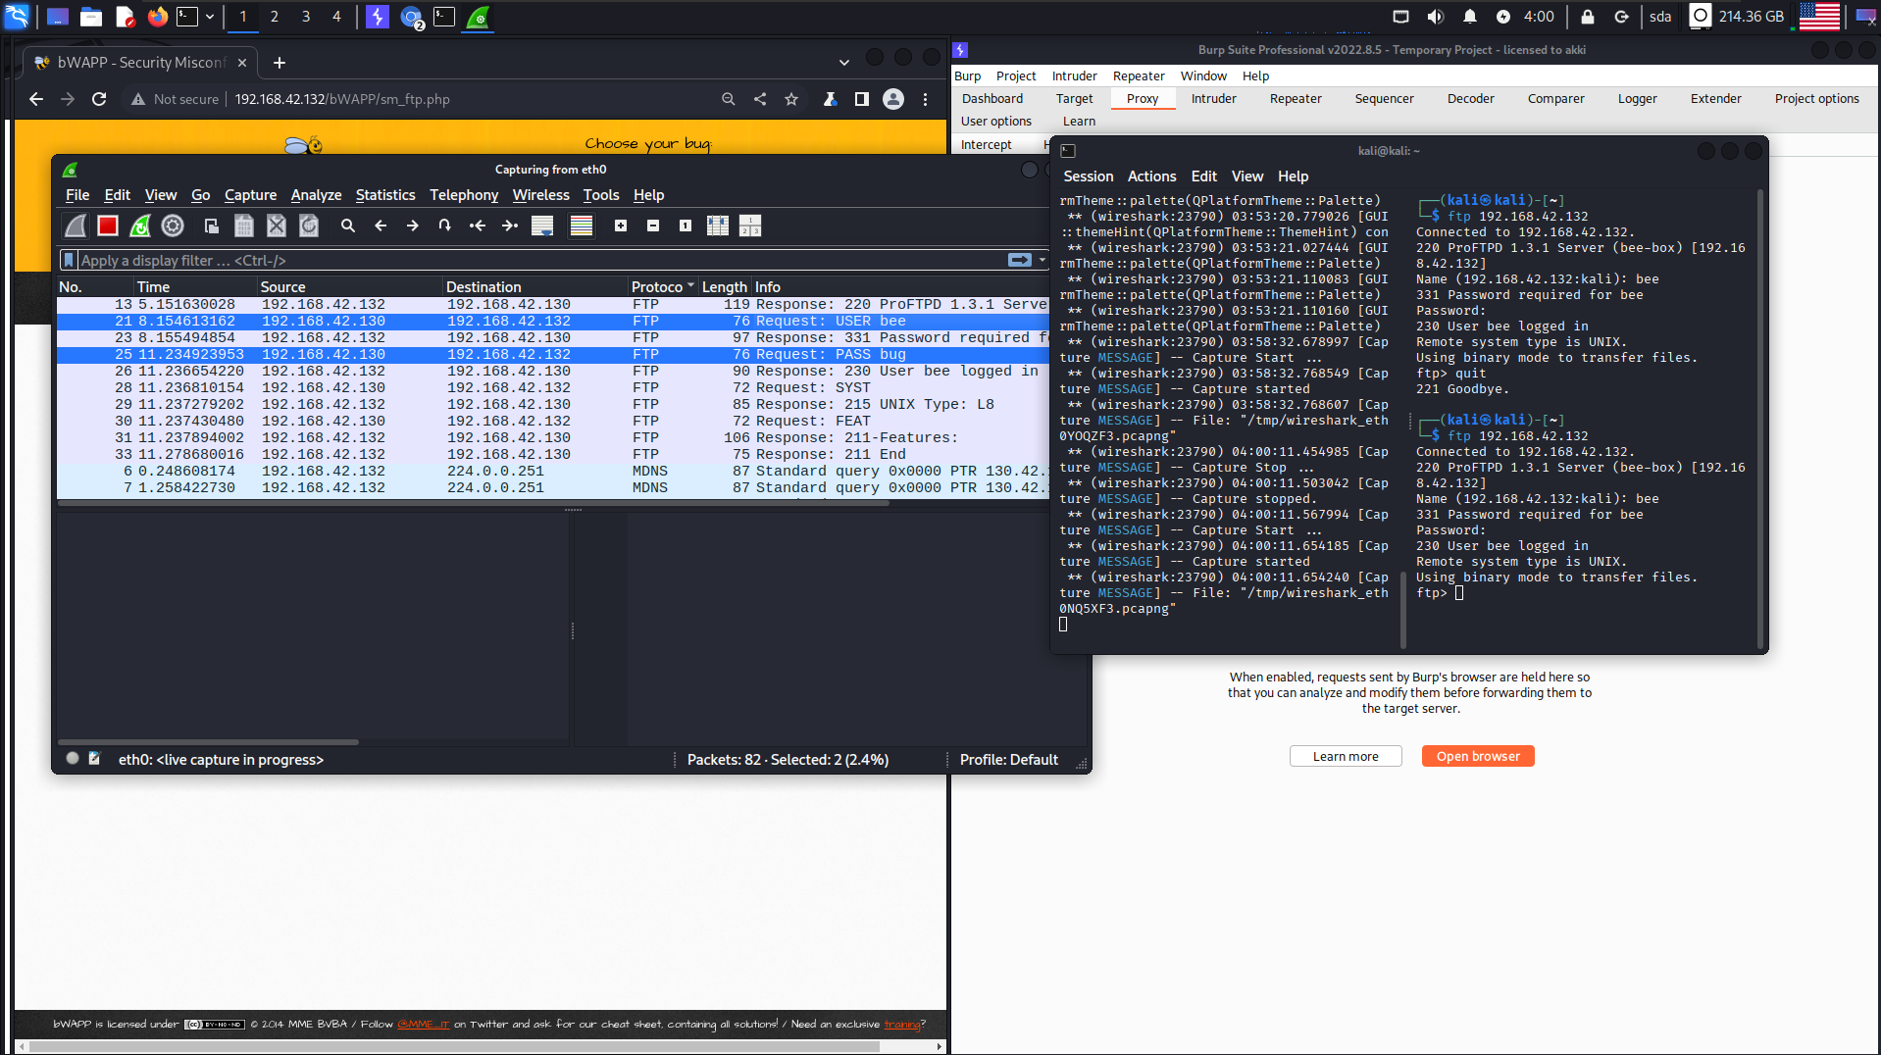Viewport: 1881px width, 1055px height.
Task: Toggle packet list coloring rules
Action: pos(582,226)
